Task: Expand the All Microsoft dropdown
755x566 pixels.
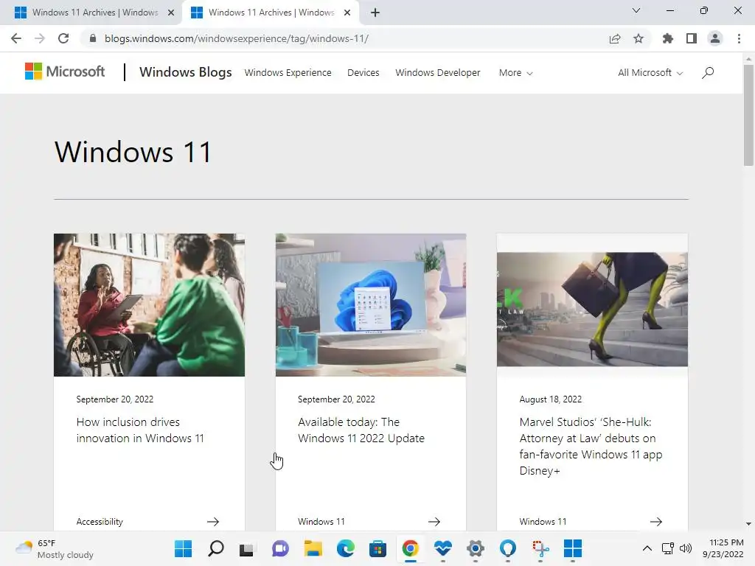Action: 650,73
